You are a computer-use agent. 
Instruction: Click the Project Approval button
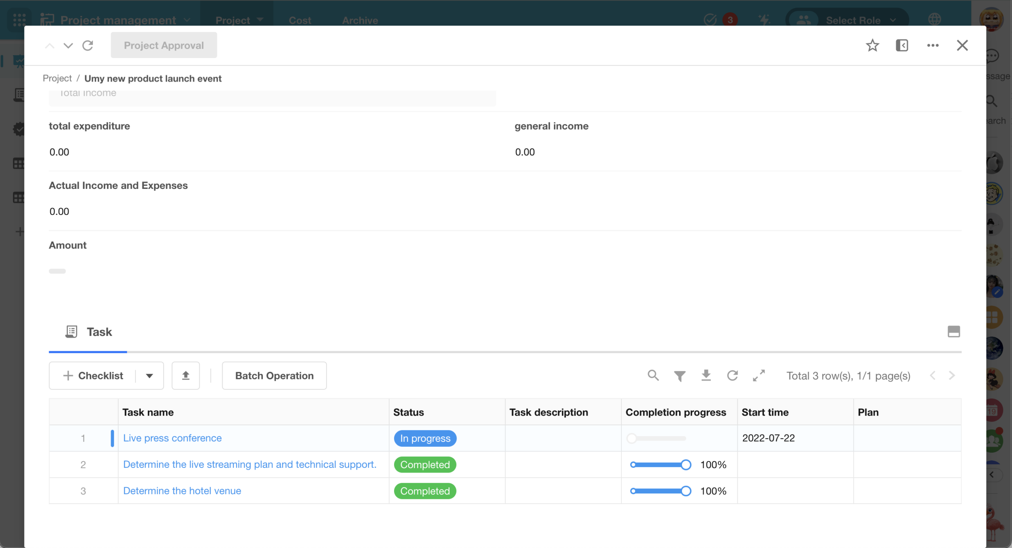tap(164, 45)
